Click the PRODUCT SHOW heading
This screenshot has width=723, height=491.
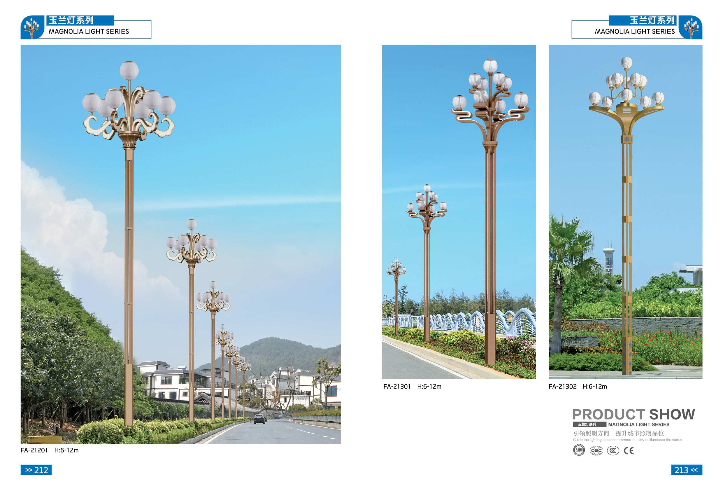pos(634,414)
